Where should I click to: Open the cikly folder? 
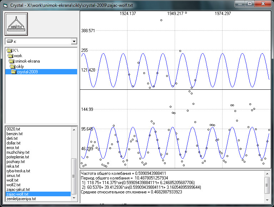pyautogui.click(x=20, y=66)
